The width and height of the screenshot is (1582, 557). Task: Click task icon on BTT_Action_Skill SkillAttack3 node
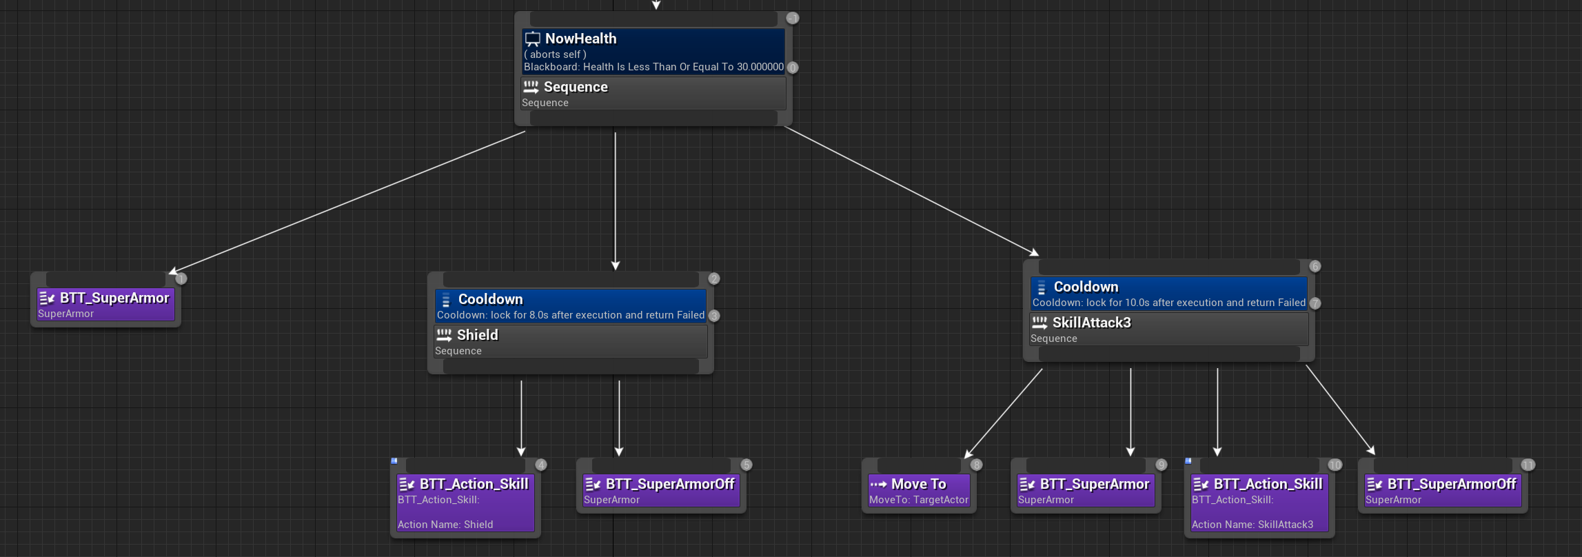pyautogui.click(x=1201, y=485)
